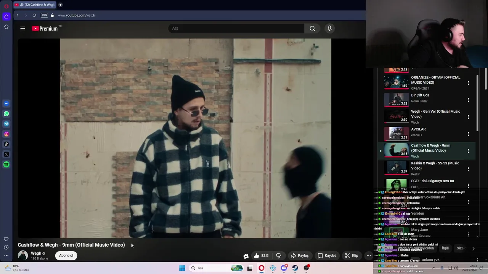
Task: Mute the tab via speaker icon
Action: click(x=22, y=5)
